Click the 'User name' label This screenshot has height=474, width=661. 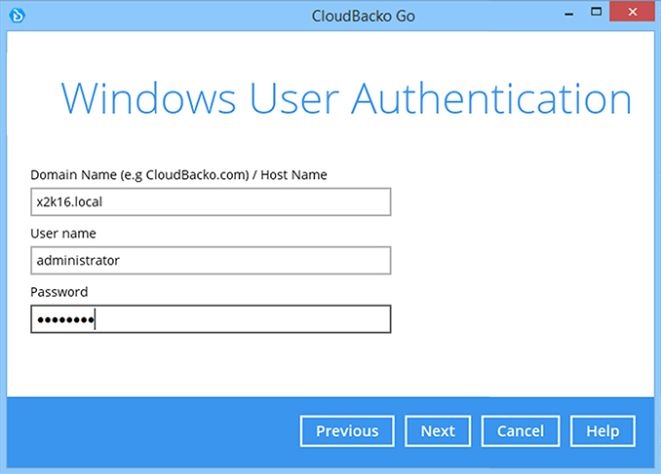[x=63, y=234]
